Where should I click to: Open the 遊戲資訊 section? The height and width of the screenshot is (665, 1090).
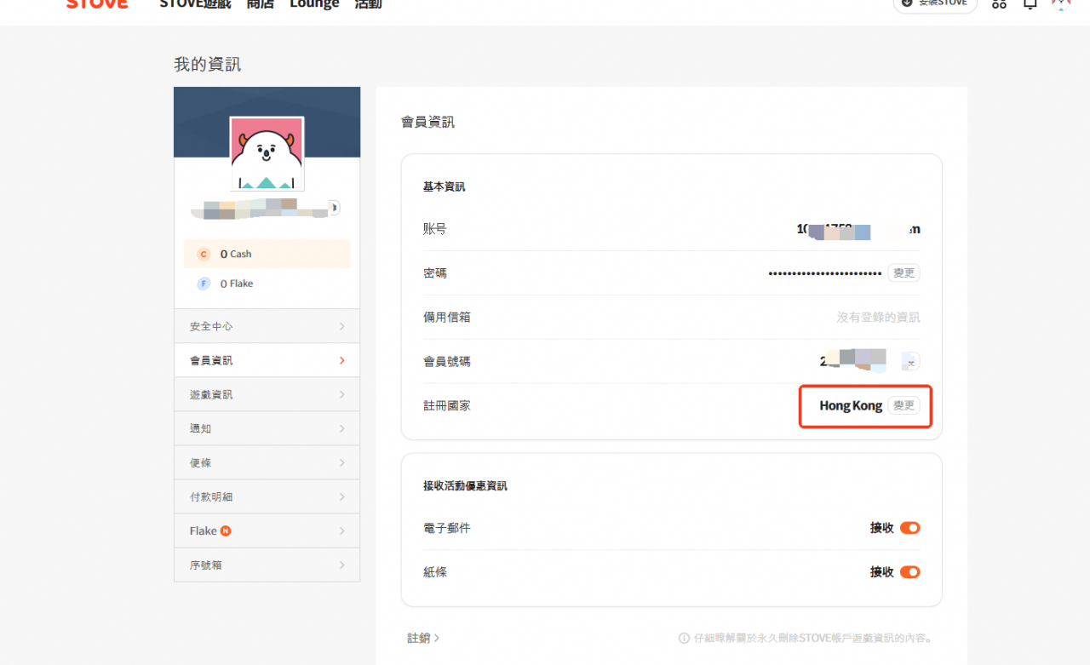pyautogui.click(x=267, y=393)
